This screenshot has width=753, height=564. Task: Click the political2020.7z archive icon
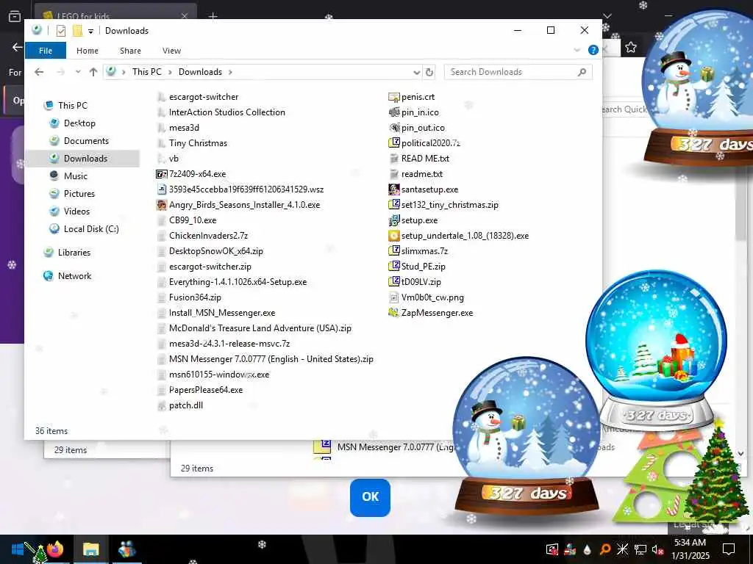(394, 143)
